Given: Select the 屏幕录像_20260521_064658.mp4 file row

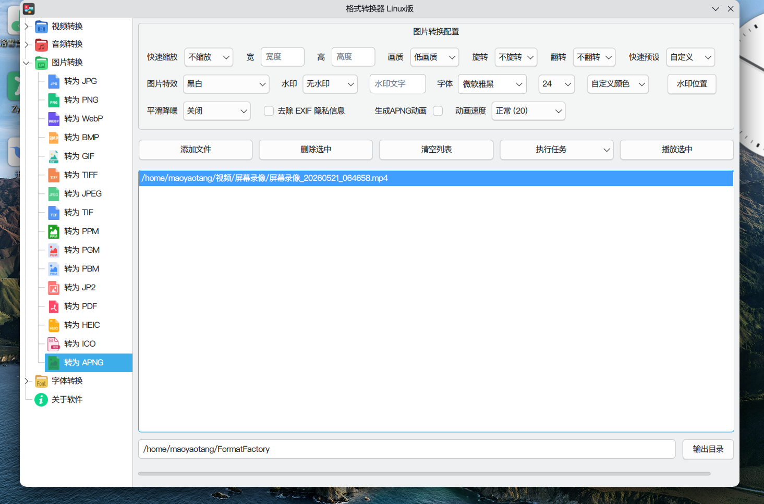Looking at the screenshot, I should [x=436, y=178].
